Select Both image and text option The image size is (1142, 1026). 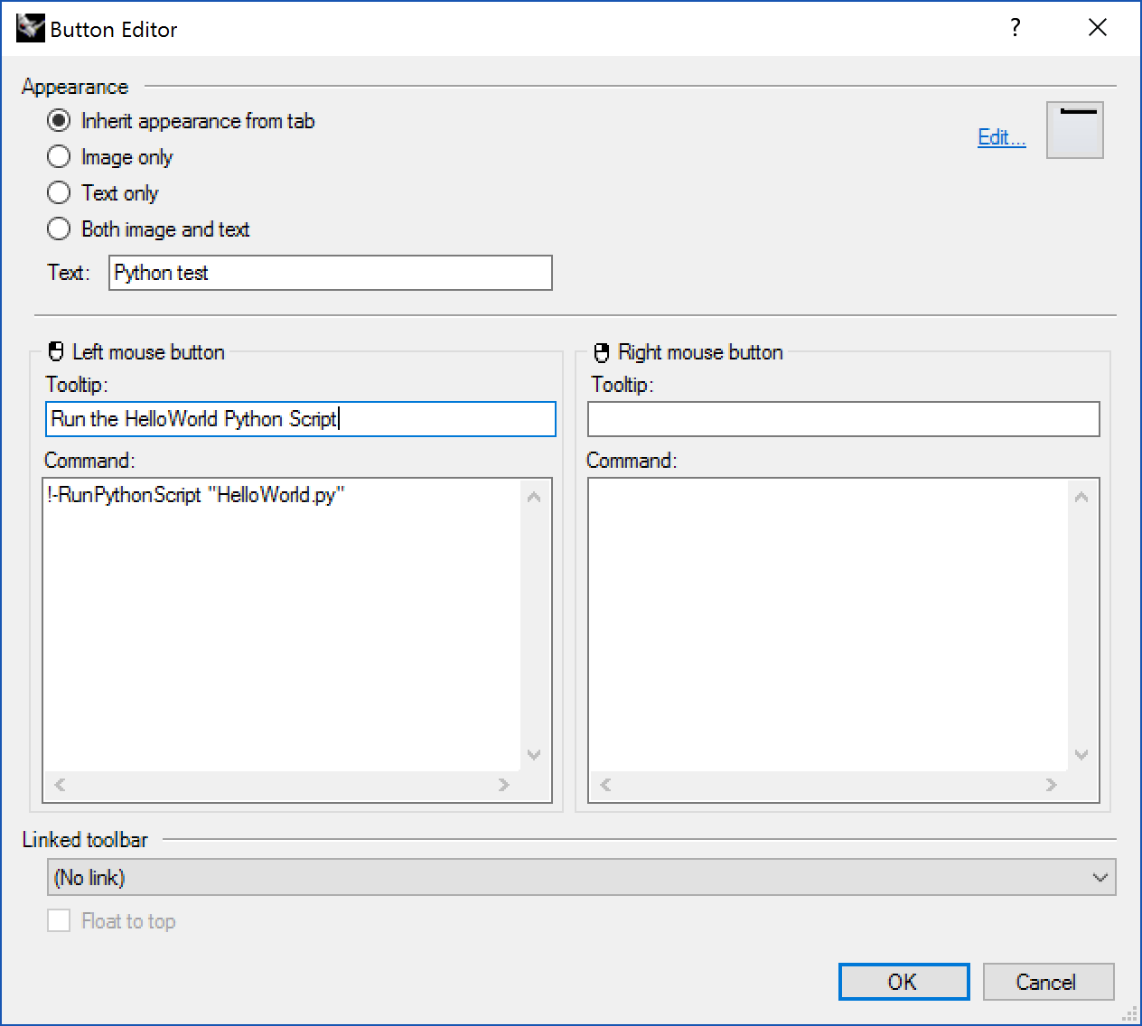(60, 229)
